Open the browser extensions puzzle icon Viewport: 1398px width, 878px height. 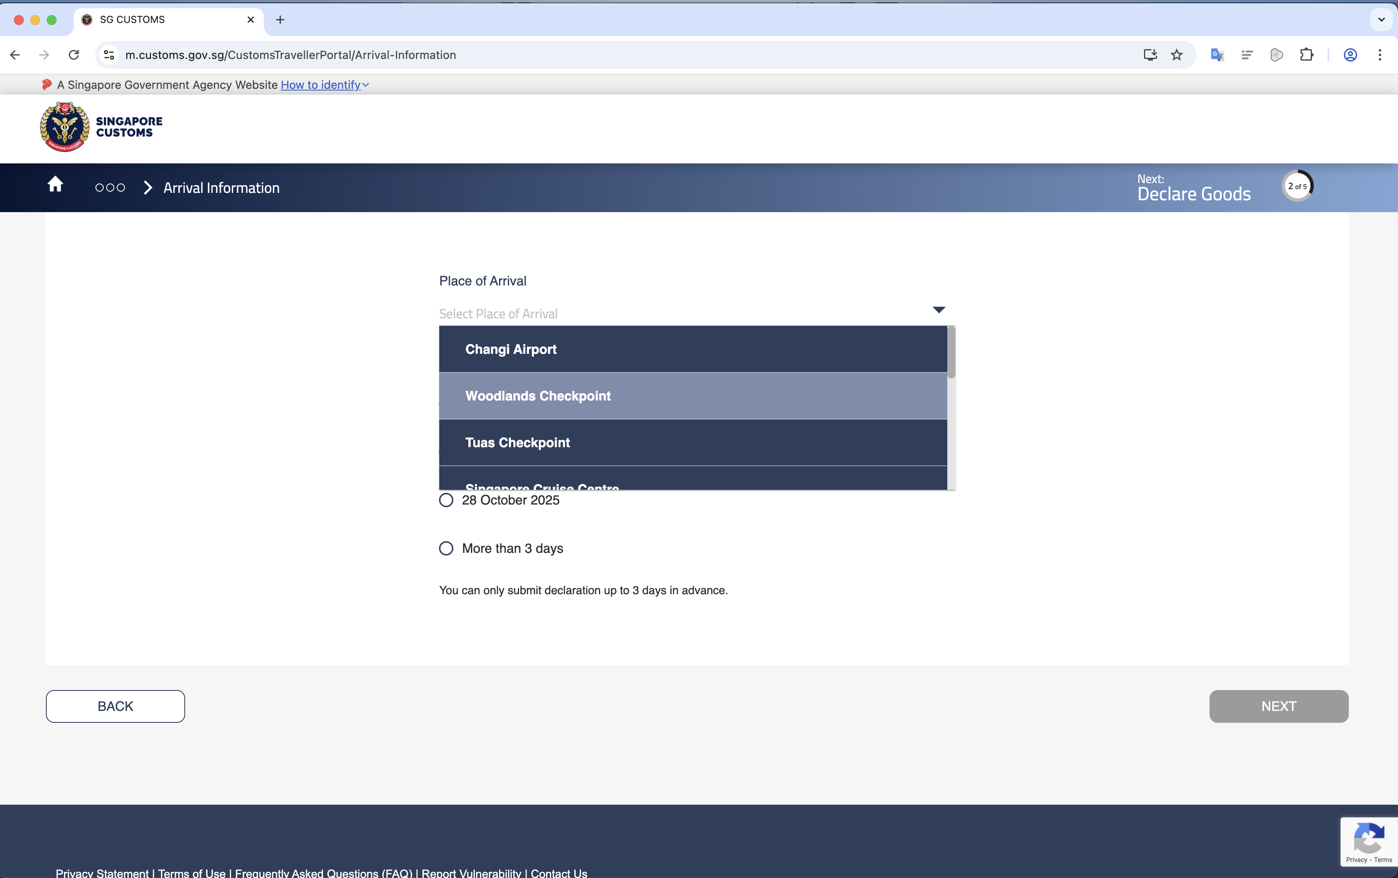click(1306, 54)
